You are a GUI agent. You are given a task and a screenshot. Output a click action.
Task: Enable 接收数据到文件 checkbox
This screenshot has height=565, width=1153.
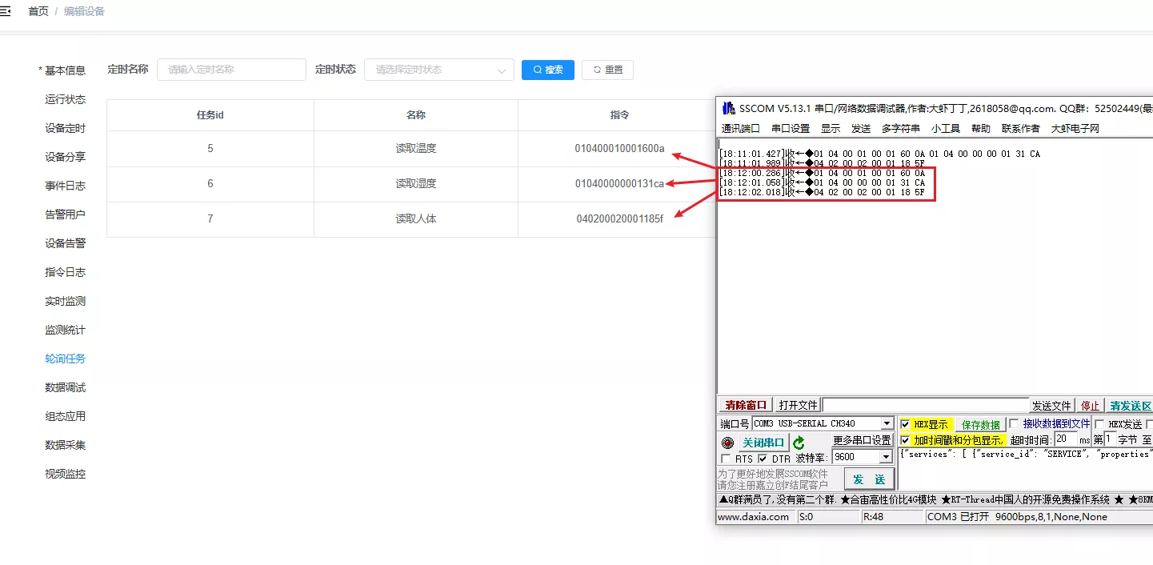coord(1015,423)
